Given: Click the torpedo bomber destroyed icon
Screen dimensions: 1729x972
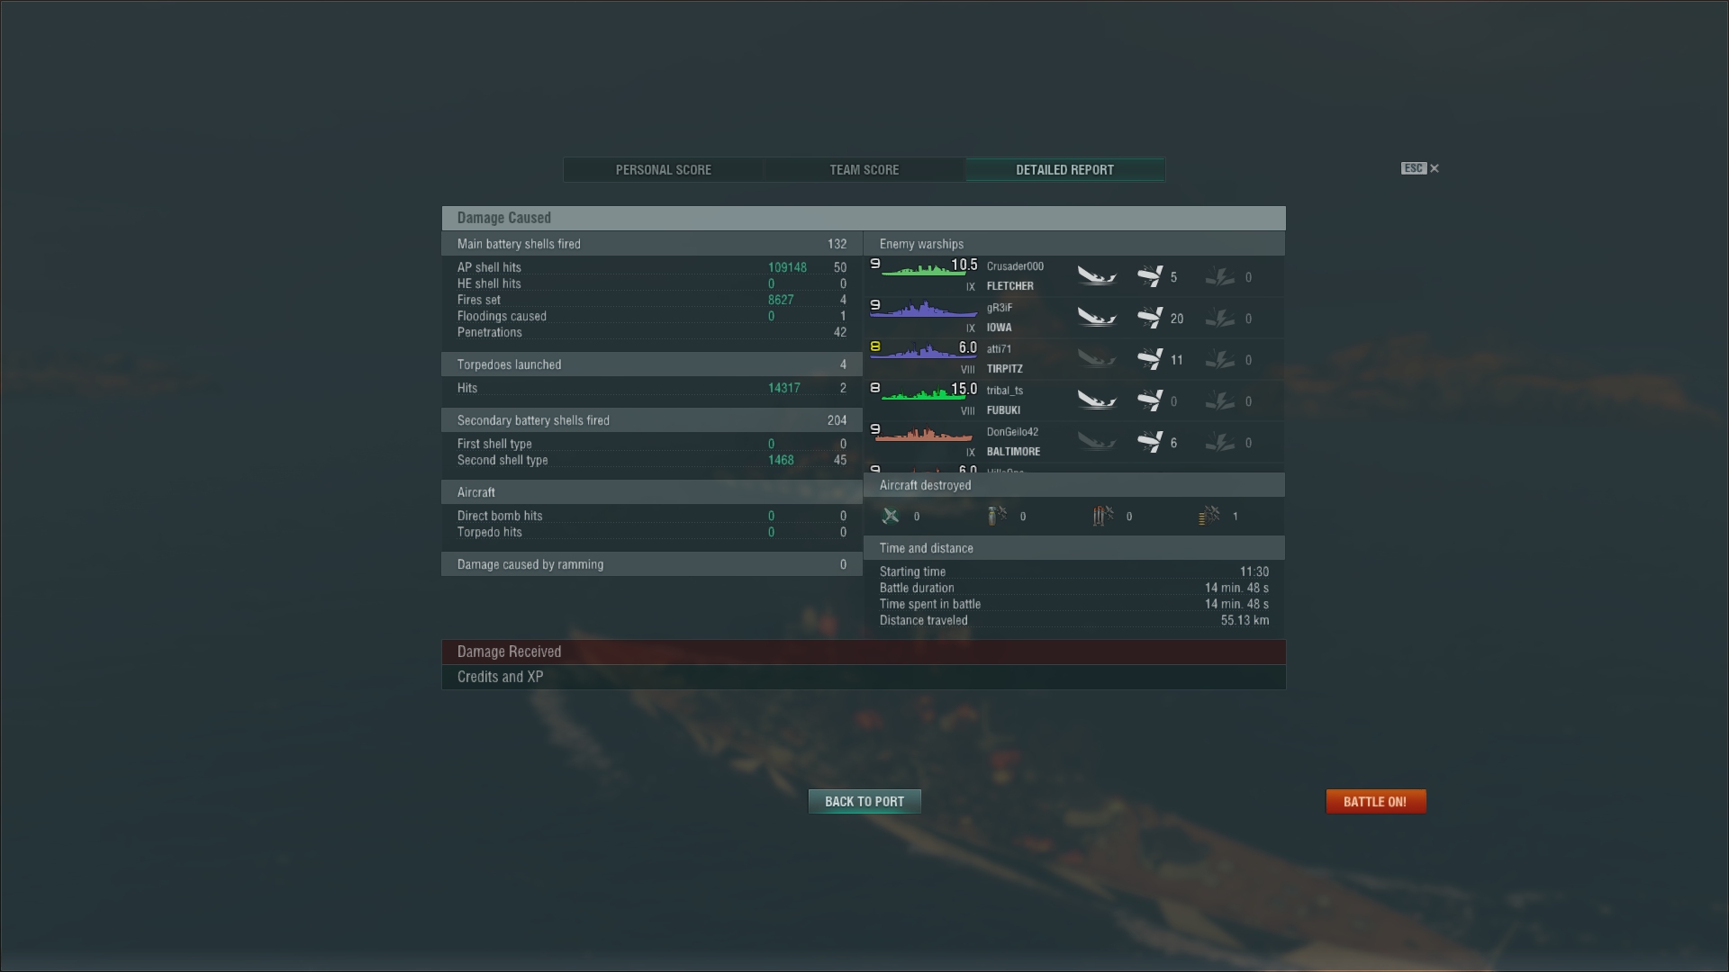Looking at the screenshot, I should click(x=1103, y=516).
